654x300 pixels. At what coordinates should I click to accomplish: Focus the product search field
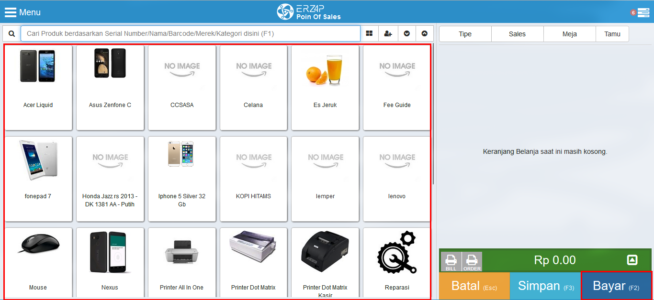[x=191, y=34]
